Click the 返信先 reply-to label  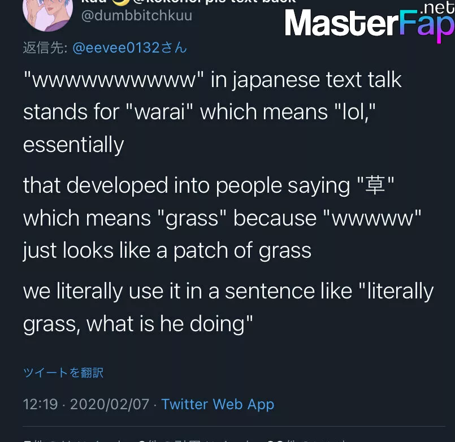click(45, 47)
